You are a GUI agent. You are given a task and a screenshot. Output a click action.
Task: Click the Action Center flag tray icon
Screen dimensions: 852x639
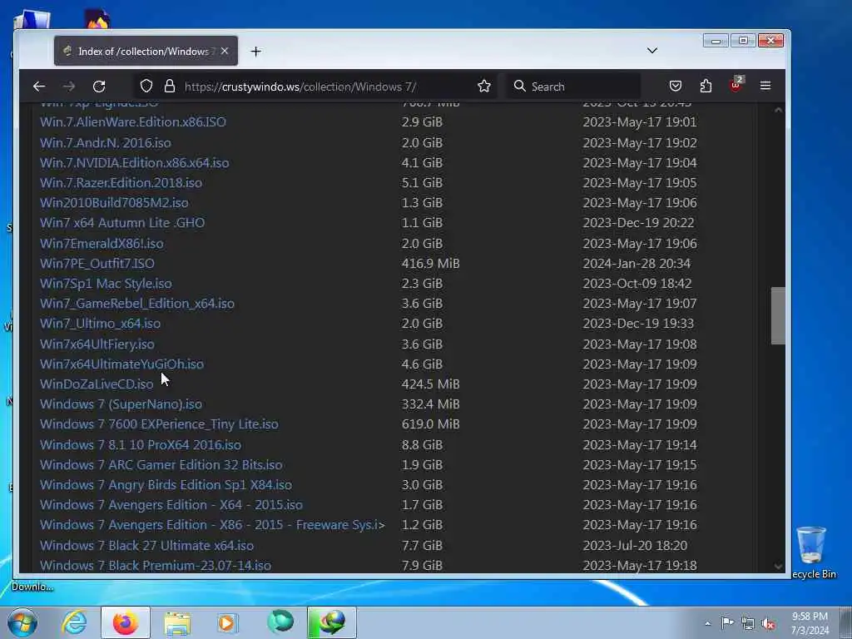pyautogui.click(x=727, y=623)
